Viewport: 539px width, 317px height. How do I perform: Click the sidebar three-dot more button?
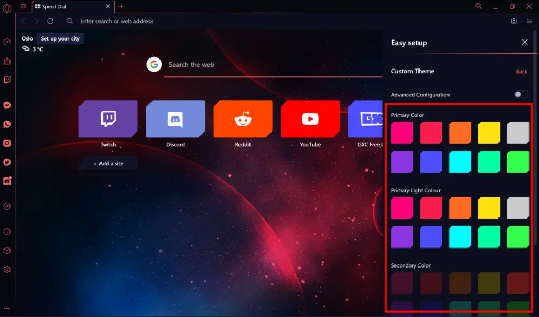(7, 308)
